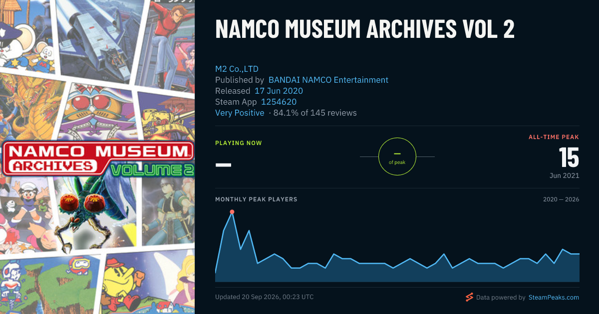Click the all-time peak value 15
The height and width of the screenshot is (314, 599).
569,157
